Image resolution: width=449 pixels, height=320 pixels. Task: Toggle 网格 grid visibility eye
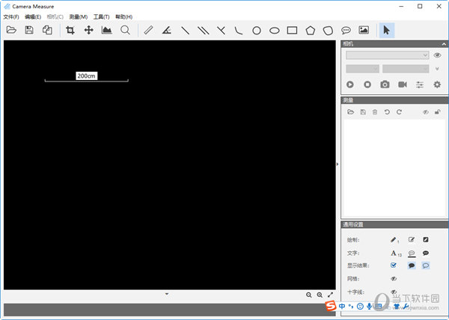coord(394,279)
